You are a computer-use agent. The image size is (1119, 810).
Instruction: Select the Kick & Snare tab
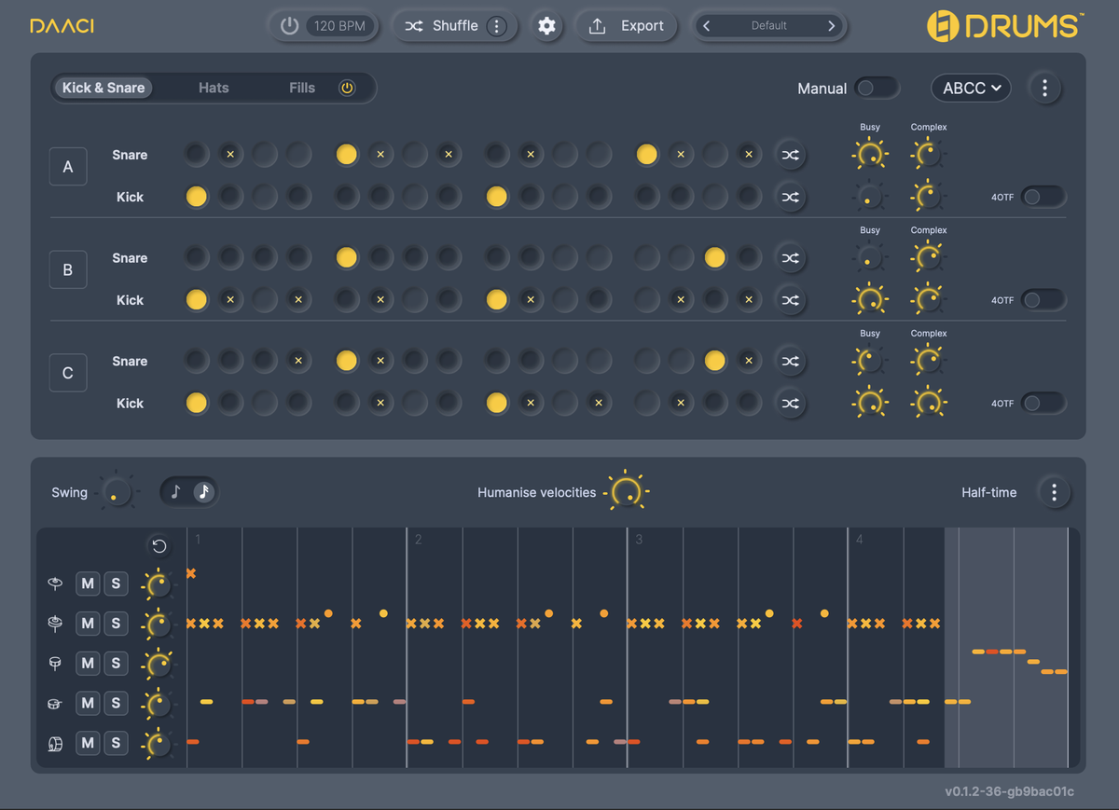tap(103, 88)
